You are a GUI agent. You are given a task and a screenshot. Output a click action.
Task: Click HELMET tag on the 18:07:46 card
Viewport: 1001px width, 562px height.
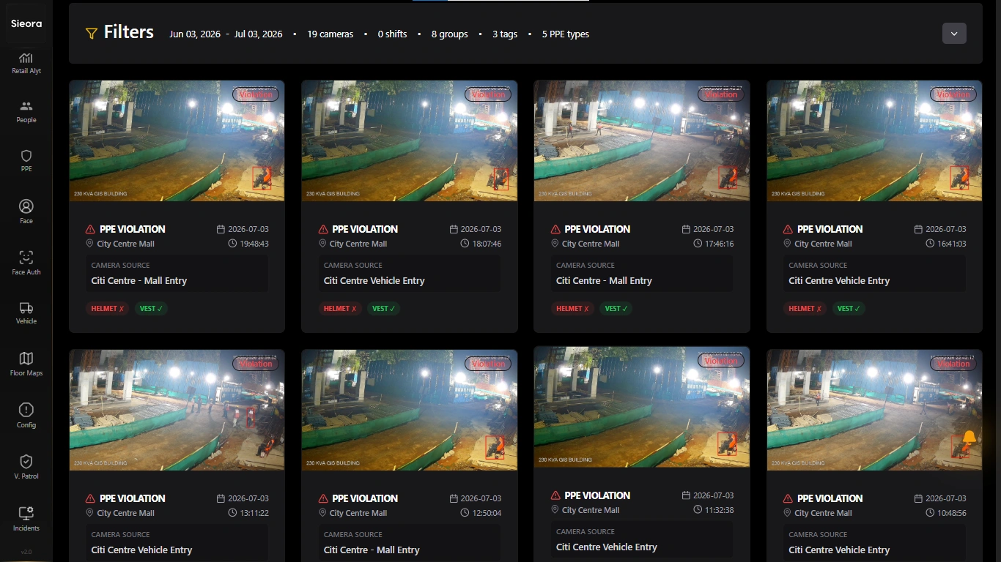(341, 309)
